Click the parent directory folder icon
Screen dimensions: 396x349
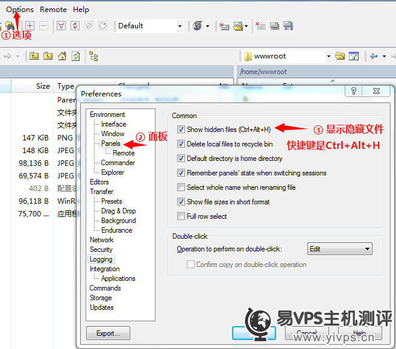pyautogui.click(x=34, y=56)
